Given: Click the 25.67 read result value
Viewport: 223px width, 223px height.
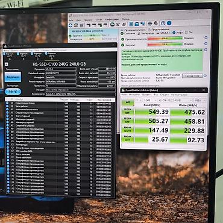Looking at the screenshot, I should [160, 139].
